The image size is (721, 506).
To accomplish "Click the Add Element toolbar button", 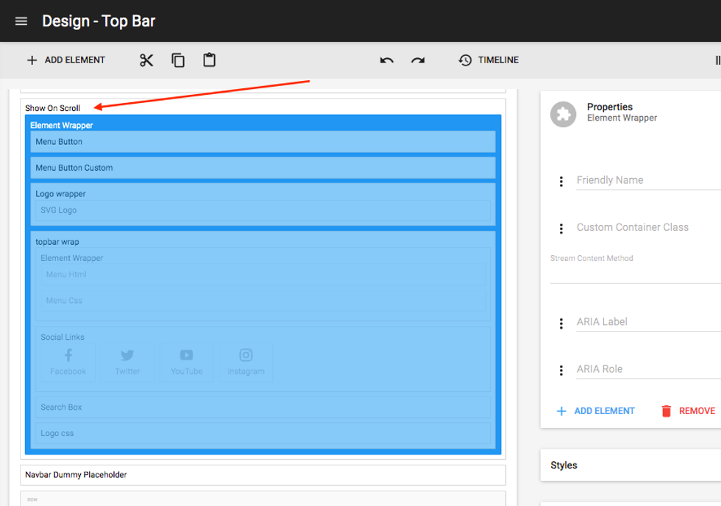I will point(66,60).
